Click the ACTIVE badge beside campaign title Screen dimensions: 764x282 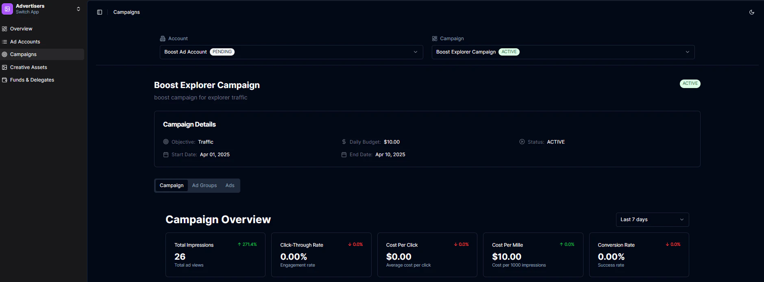click(x=690, y=84)
